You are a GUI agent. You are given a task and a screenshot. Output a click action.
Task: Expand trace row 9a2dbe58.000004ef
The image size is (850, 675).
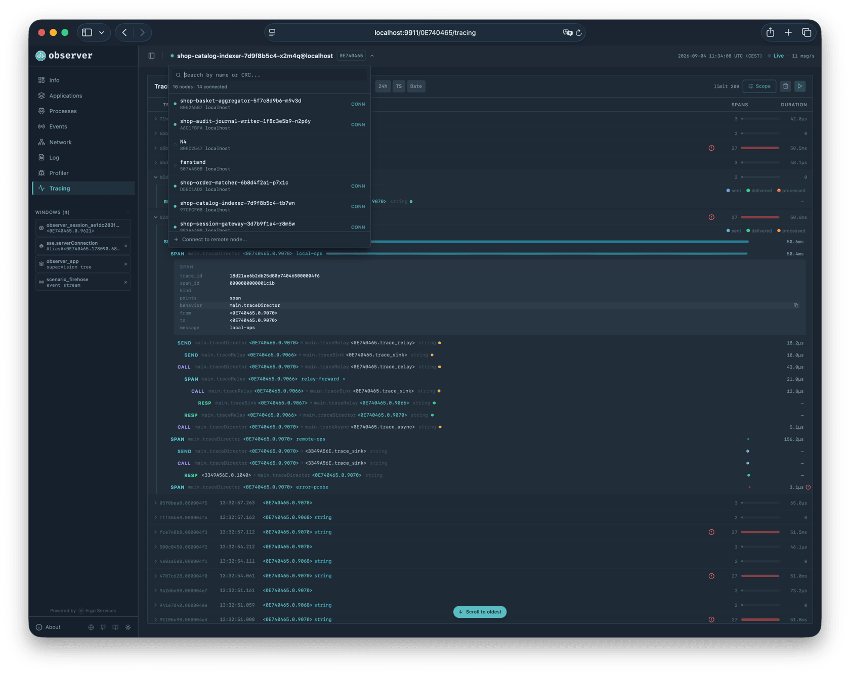[x=155, y=590]
